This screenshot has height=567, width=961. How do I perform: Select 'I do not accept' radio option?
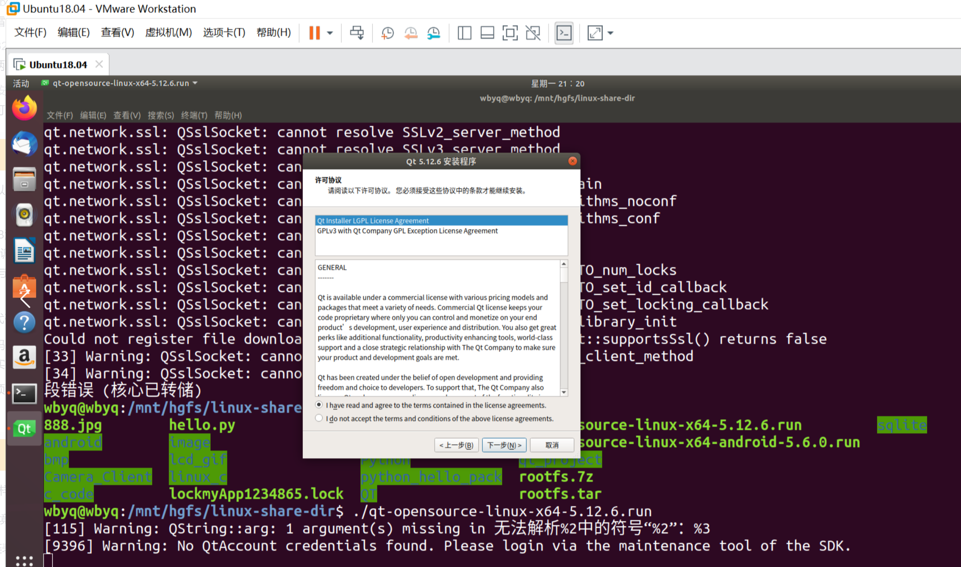click(x=319, y=418)
